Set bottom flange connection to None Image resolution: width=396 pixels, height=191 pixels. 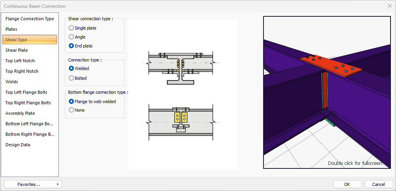point(71,110)
